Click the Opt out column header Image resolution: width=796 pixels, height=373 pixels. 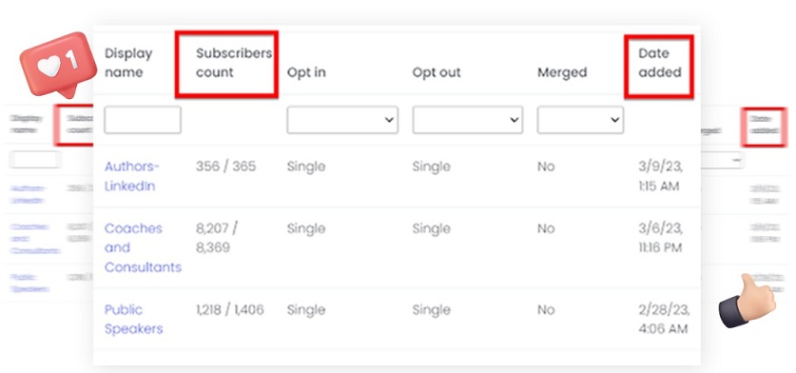437,72
